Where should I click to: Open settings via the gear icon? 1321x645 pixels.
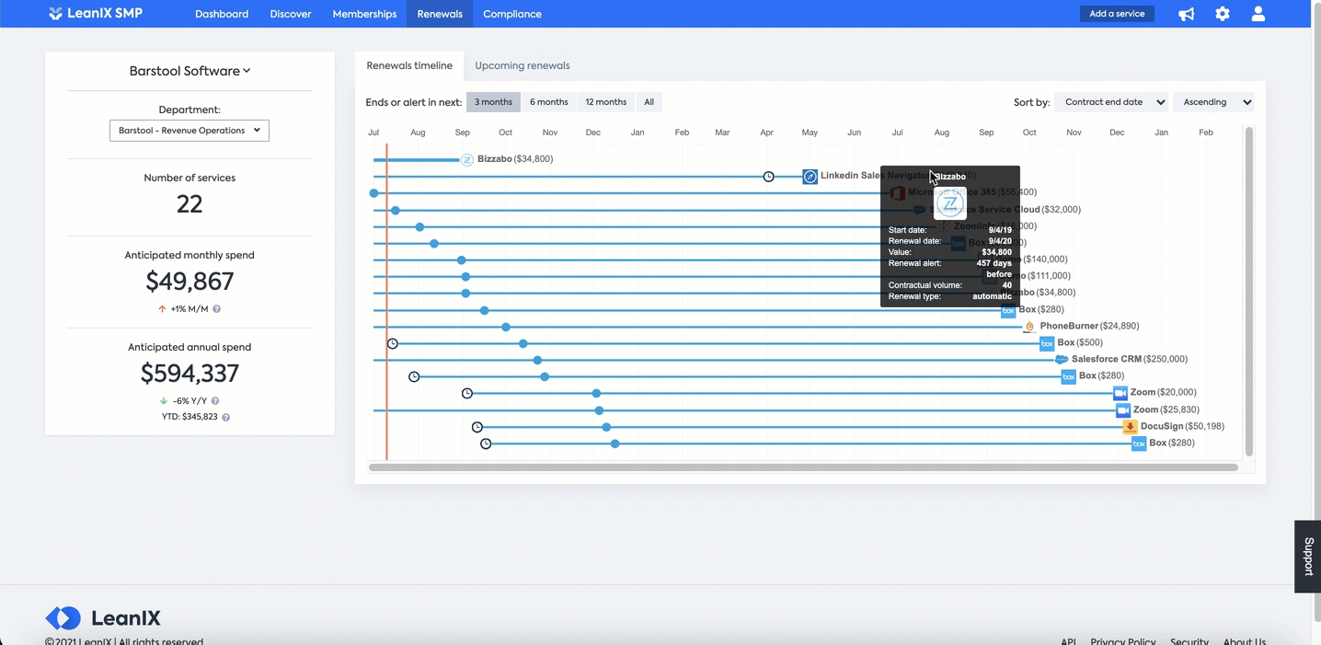(1223, 14)
